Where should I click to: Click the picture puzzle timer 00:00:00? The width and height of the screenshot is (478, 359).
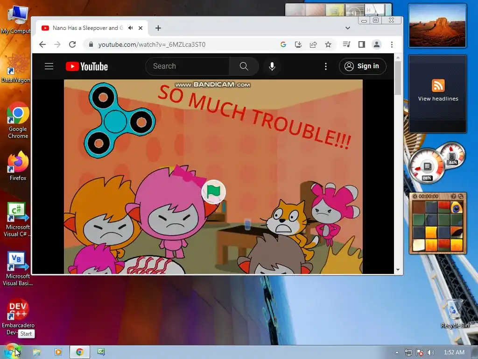click(x=429, y=196)
